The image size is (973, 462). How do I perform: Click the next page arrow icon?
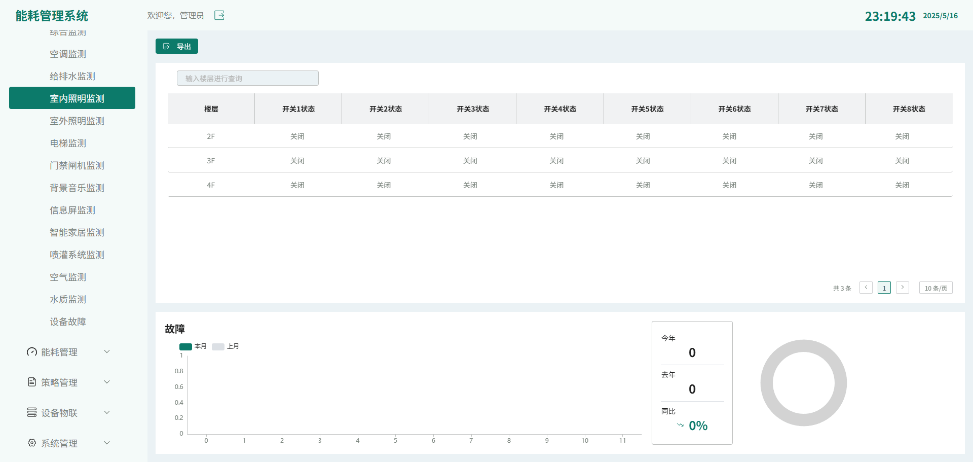pos(902,288)
